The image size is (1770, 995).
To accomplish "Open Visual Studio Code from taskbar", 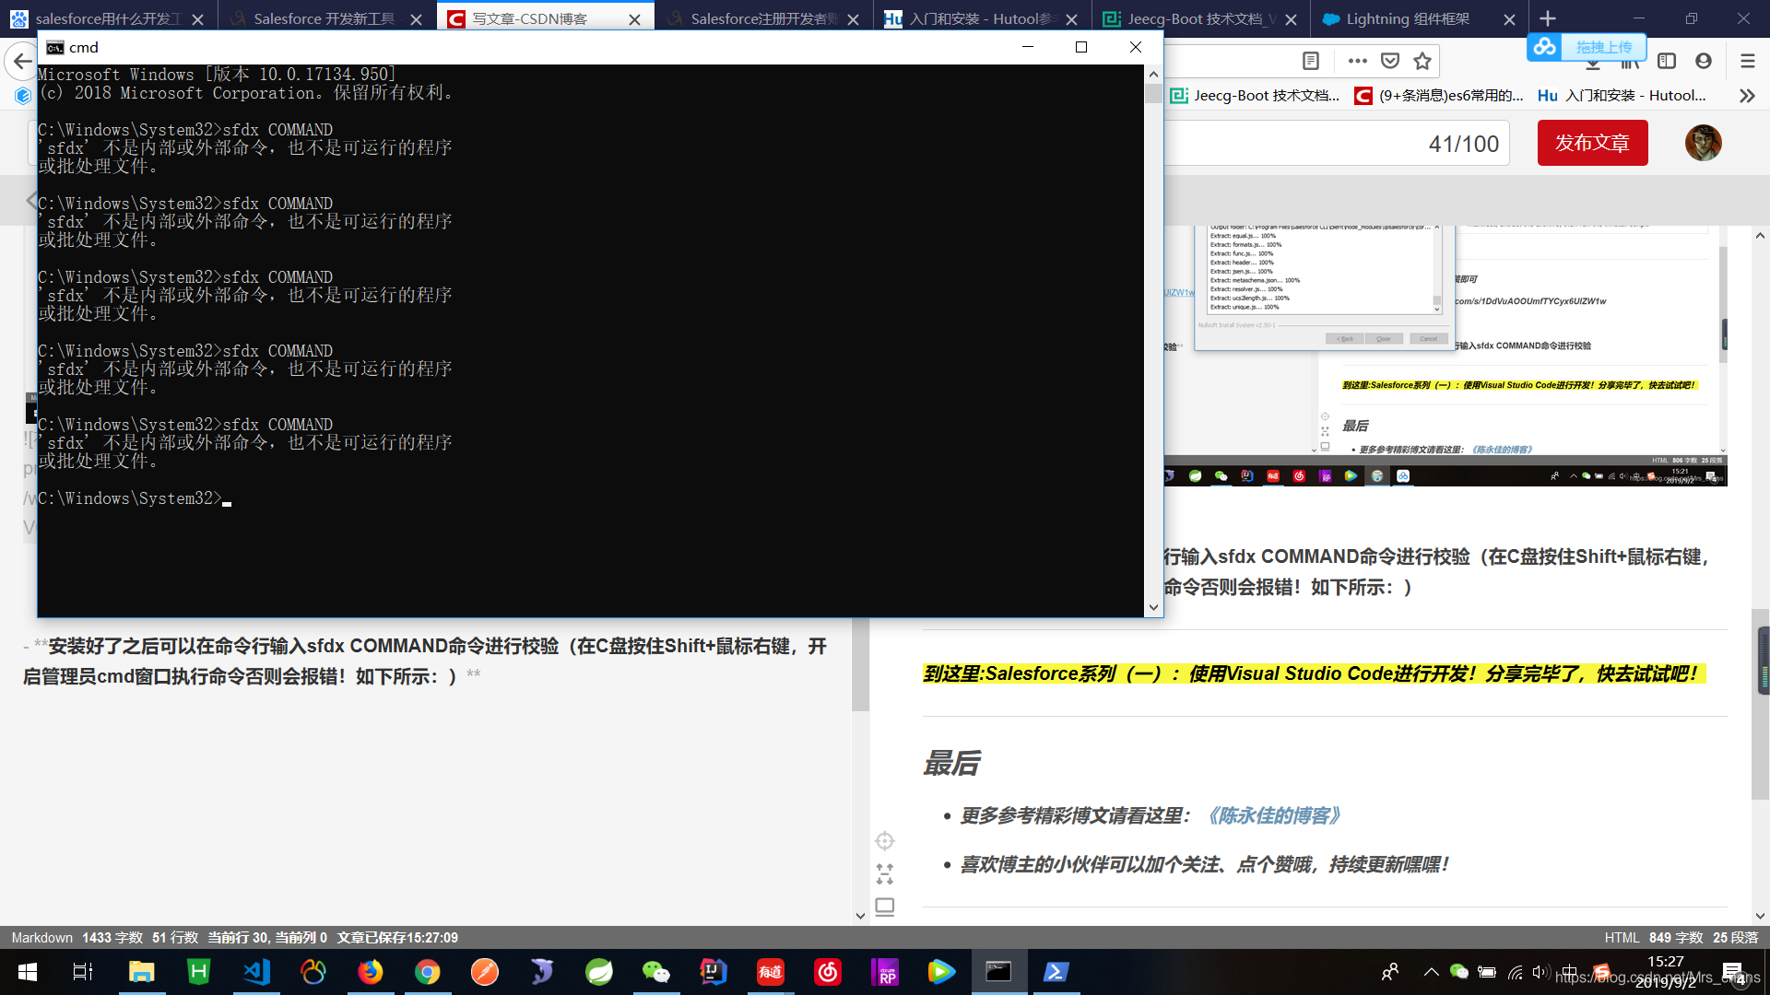I will click(256, 972).
